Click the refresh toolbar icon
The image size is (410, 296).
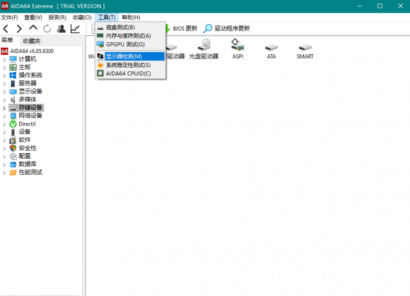(x=47, y=28)
